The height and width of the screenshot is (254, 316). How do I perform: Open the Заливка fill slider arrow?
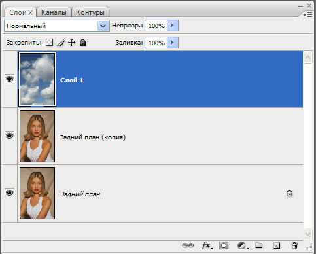[x=173, y=43]
